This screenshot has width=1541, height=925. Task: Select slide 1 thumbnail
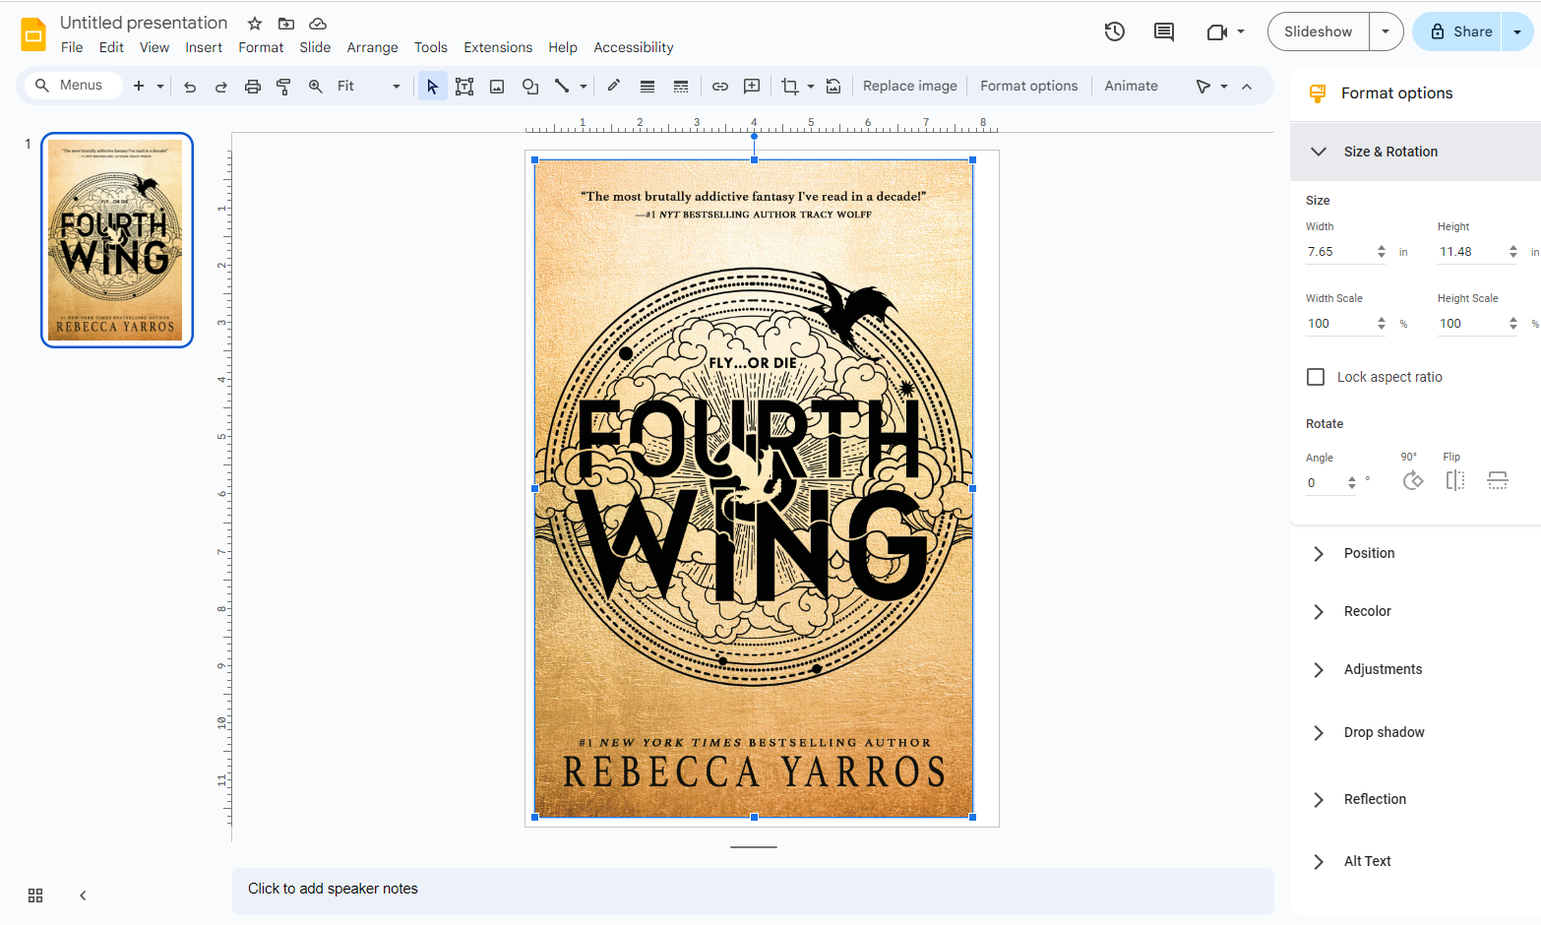pos(116,240)
